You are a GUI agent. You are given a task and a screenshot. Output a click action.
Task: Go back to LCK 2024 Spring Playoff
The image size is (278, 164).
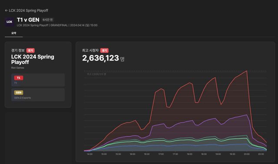pos(26,10)
